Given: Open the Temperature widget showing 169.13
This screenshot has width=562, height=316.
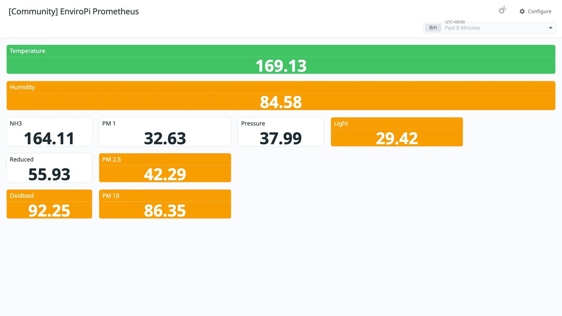Looking at the screenshot, I should 281,59.
